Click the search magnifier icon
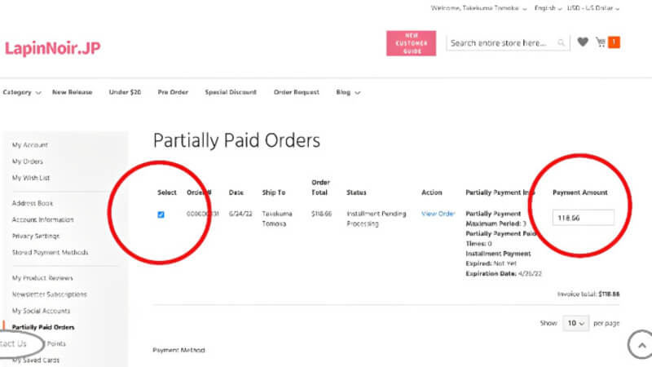This screenshot has width=652, height=367. coord(562,43)
